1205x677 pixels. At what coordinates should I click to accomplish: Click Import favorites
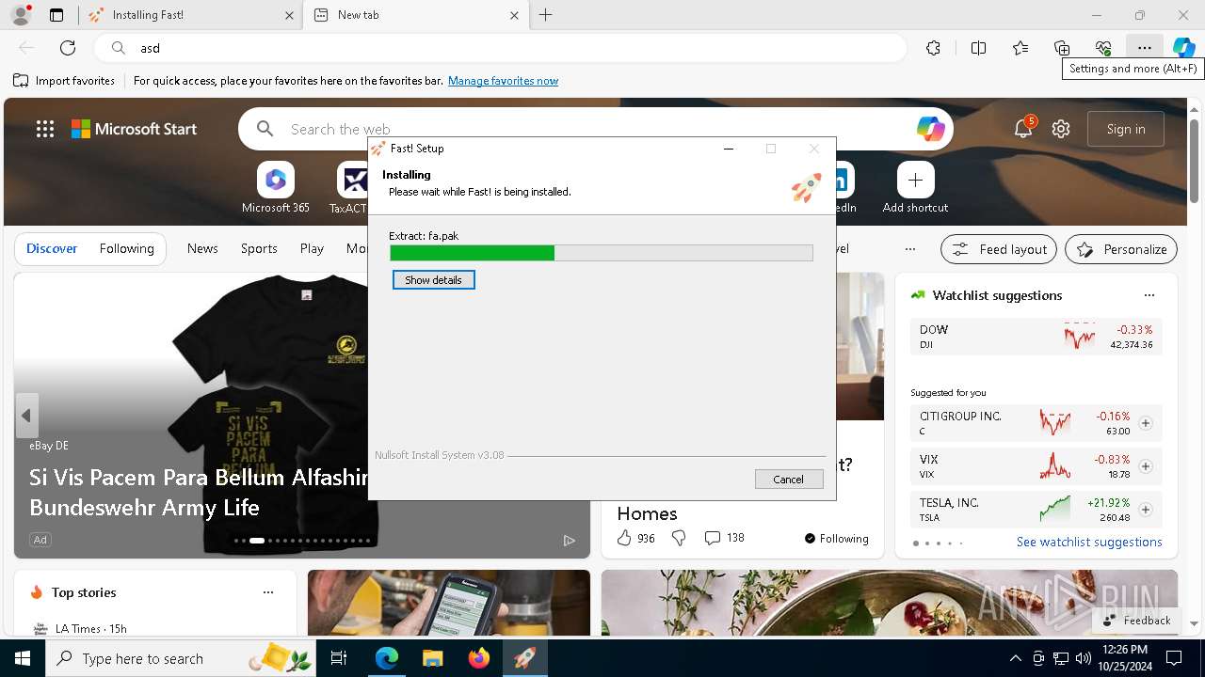pyautogui.click(x=64, y=81)
